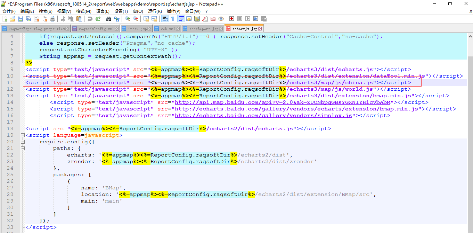Collapse the paths block at line 21

click(23, 149)
